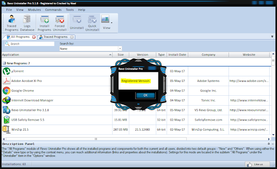Open the File menu

(9, 9)
